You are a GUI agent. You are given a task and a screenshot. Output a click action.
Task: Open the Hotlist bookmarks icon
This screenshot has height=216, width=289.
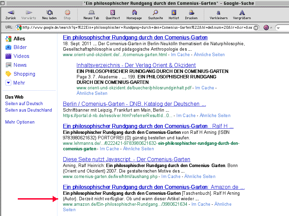tap(174, 13)
